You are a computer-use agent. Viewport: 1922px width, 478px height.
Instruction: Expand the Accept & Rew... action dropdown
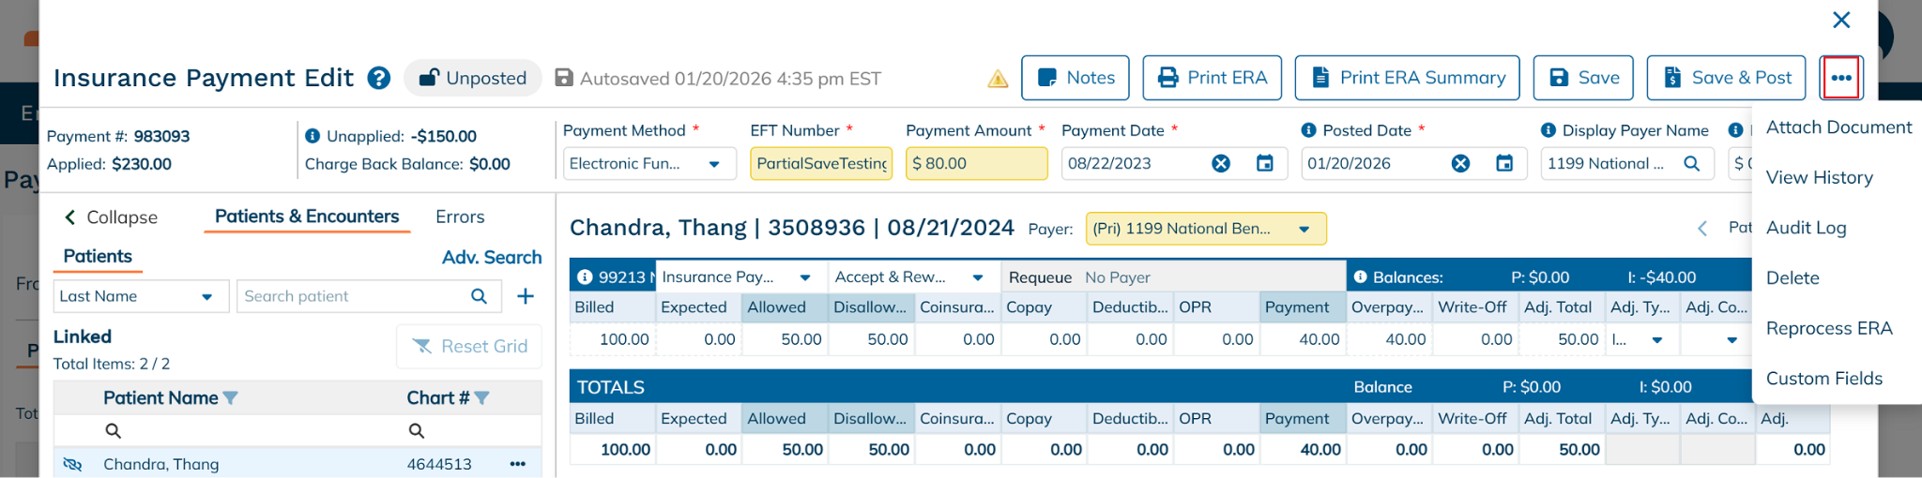[978, 277]
